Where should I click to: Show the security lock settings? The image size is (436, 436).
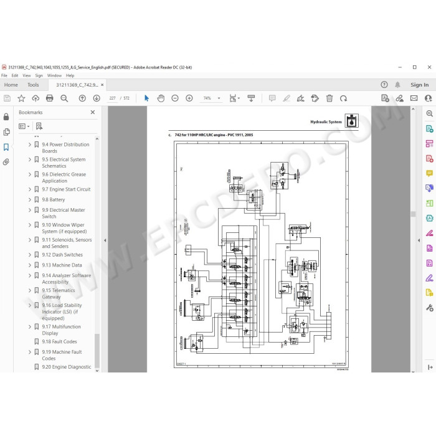(6, 116)
